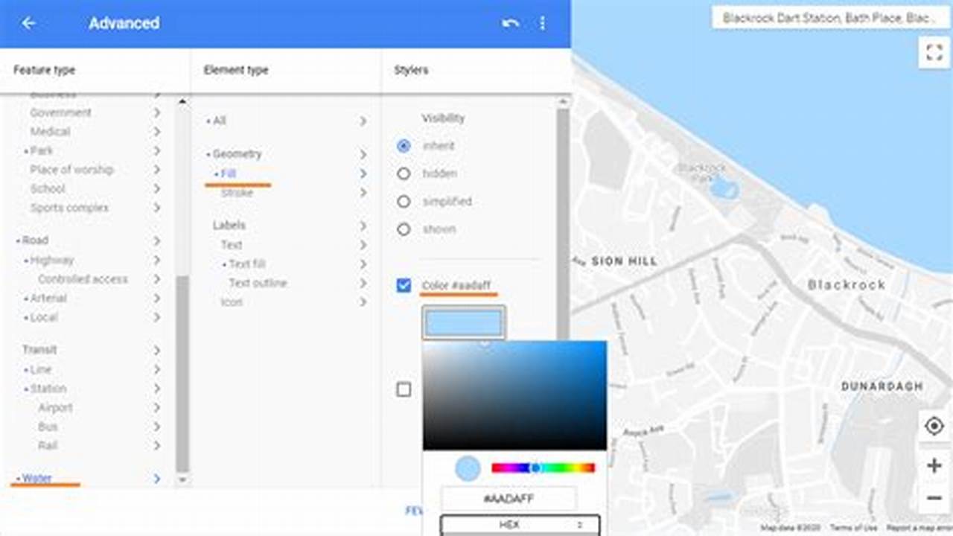Screen dimensions: 953x536
Task: Enable the Color #aadaff checkbox
Action: 403,284
